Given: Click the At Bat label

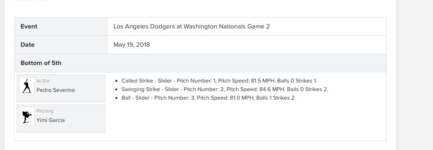Looking at the screenshot, I should 43,81.
